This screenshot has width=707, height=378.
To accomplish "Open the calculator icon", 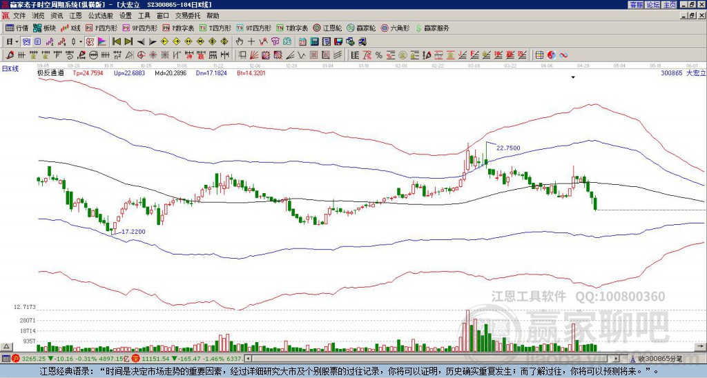I will (314, 42).
